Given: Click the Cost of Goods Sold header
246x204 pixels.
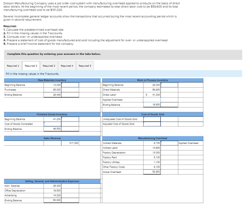Looking at the screenshot, I should [152, 115].
